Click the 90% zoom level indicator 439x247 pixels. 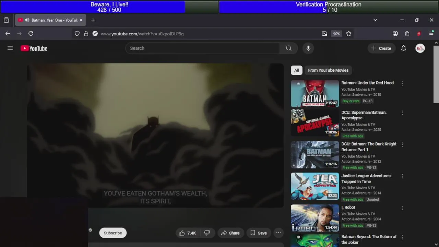pos(336,34)
